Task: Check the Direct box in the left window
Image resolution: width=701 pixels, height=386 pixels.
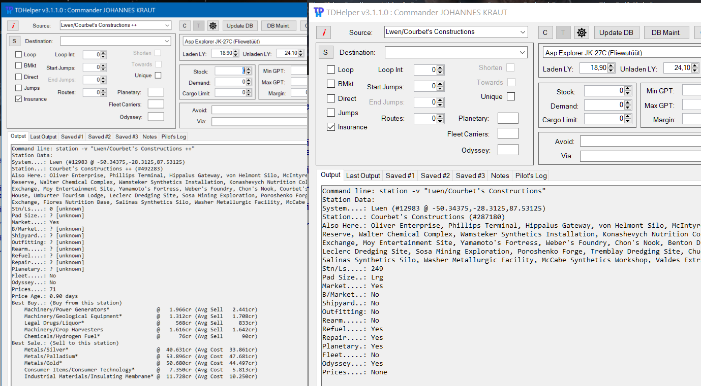Action: pos(19,77)
